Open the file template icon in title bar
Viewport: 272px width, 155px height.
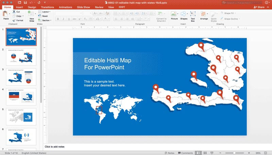(x=19, y=3)
